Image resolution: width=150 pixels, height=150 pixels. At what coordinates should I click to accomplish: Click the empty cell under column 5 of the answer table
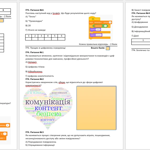pos(55,39)
